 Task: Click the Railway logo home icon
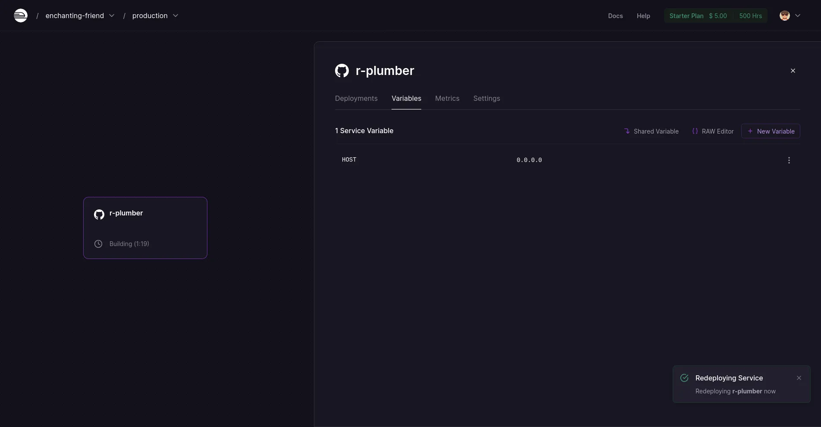tap(20, 16)
